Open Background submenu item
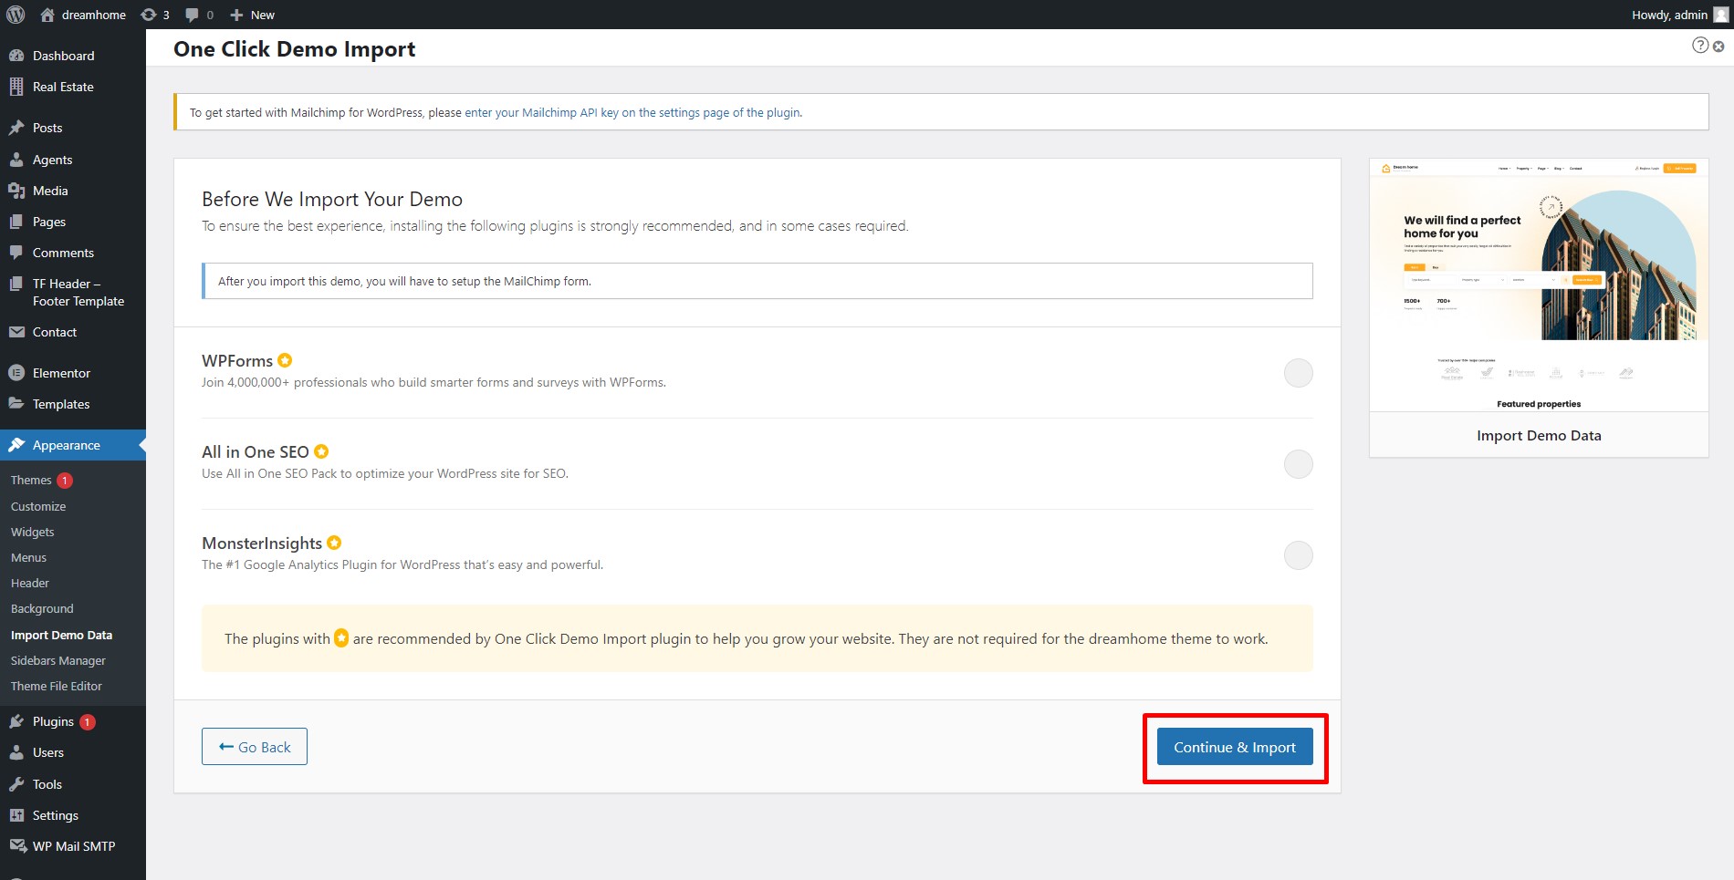Viewport: 1734px width, 880px height. (x=42, y=608)
